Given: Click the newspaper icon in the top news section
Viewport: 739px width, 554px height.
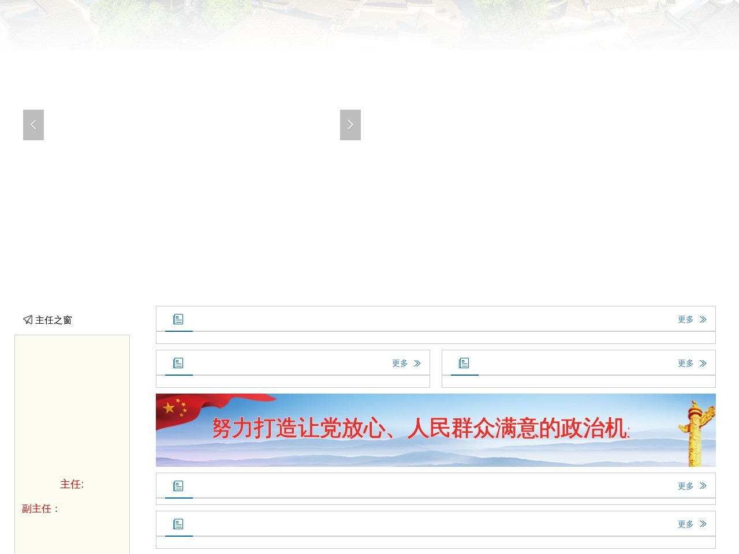Looking at the screenshot, I should (178, 319).
